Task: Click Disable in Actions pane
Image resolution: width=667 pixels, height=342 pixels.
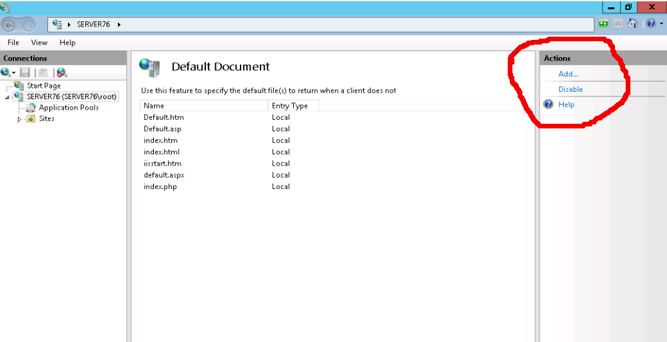Action: point(570,89)
